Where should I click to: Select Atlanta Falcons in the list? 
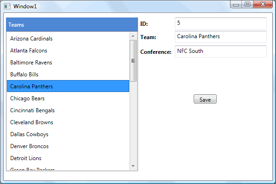tap(68, 50)
